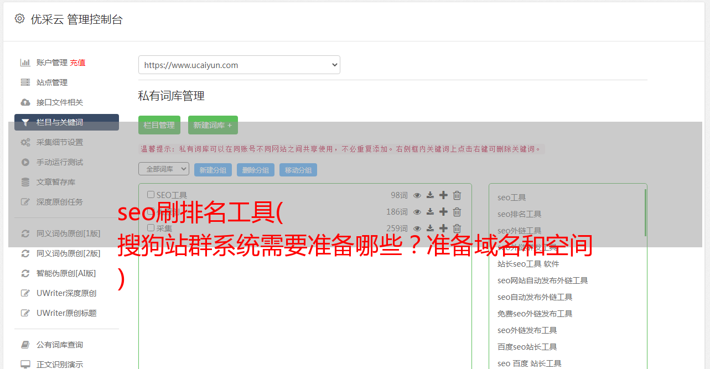Screen dimensions: 710x369
Task: Tick the SEO工具 library checkbox
Action: coord(151,195)
